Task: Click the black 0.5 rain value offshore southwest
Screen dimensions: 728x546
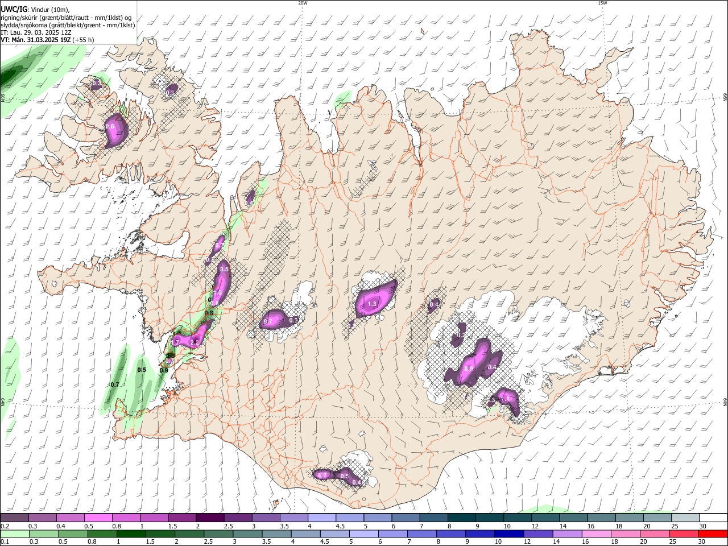Action: [x=142, y=370]
